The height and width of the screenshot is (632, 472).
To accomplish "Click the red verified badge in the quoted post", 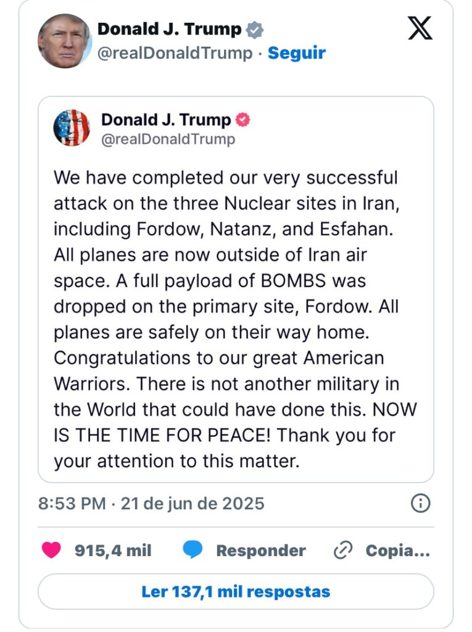I will click(243, 120).
